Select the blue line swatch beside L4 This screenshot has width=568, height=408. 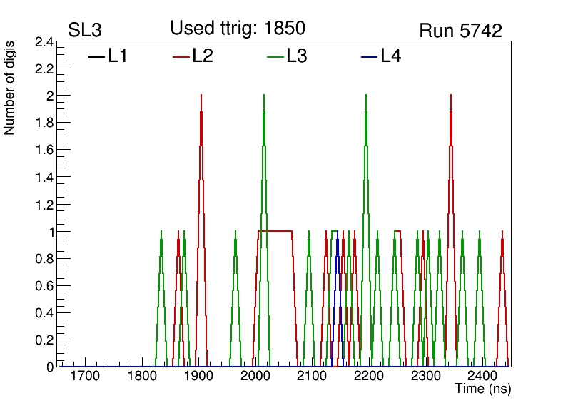pyautogui.click(x=369, y=57)
